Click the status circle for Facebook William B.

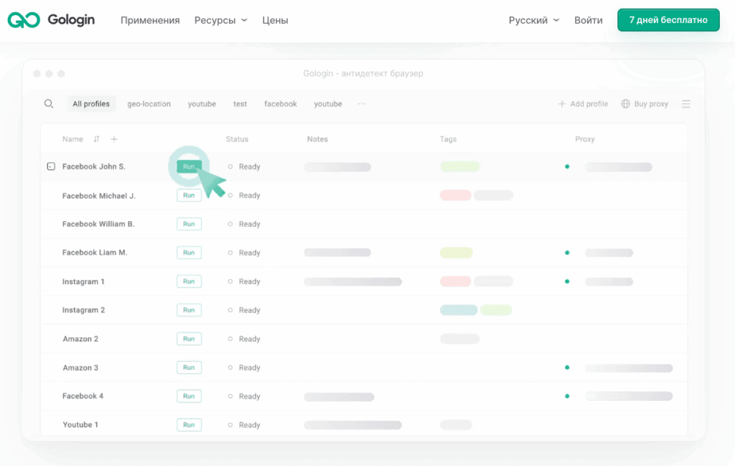[x=230, y=224]
